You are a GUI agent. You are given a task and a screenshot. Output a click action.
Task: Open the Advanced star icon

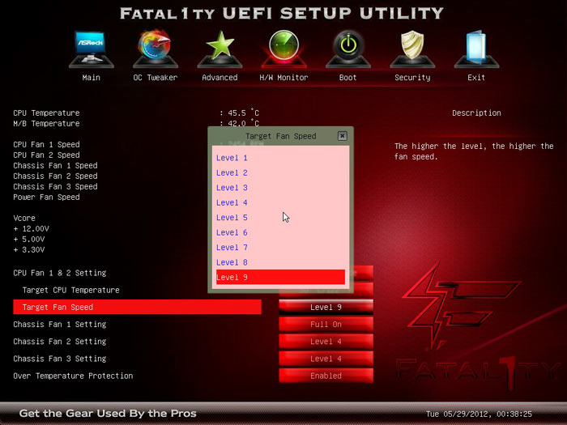[x=220, y=49]
